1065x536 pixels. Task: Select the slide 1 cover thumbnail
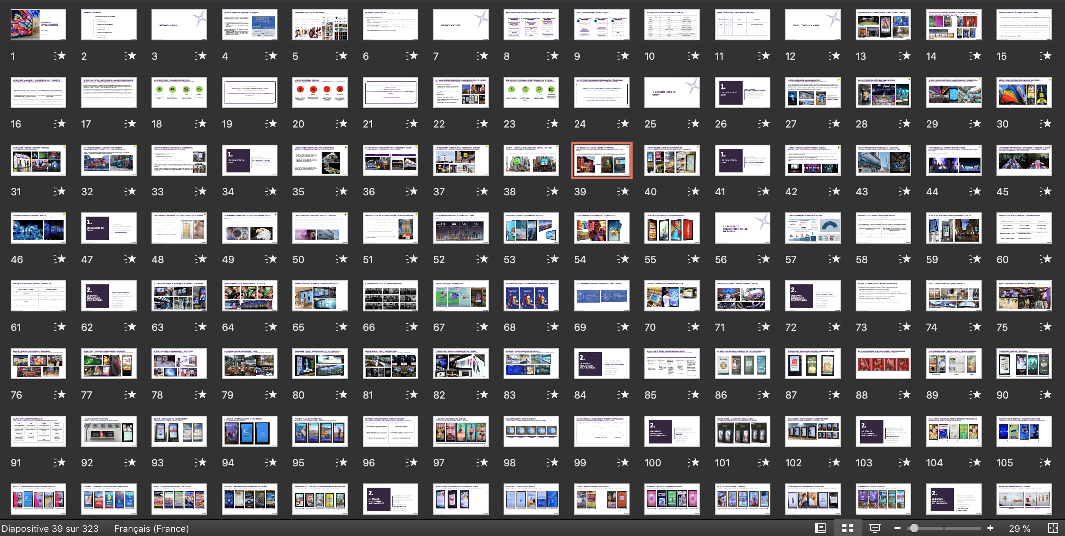coord(38,25)
